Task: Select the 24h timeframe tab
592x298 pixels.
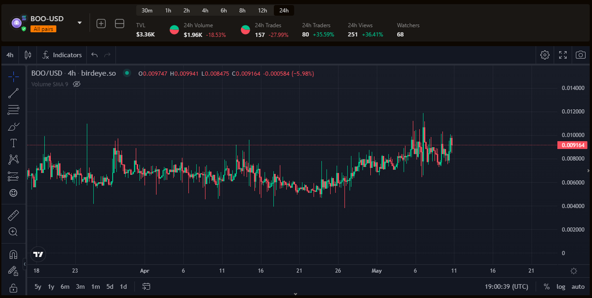Action: pos(284,10)
